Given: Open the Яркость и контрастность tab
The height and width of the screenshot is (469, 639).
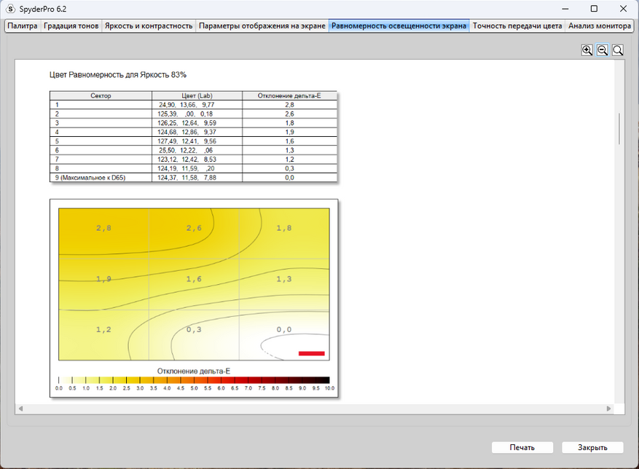Looking at the screenshot, I should pyautogui.click(x=149, y=25).
